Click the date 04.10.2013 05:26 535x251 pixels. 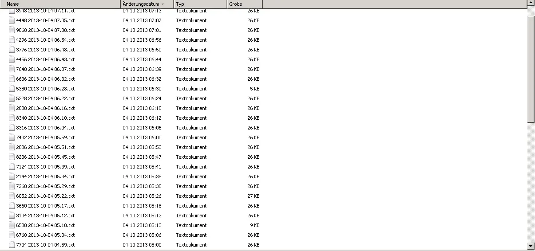pos(142,196)
